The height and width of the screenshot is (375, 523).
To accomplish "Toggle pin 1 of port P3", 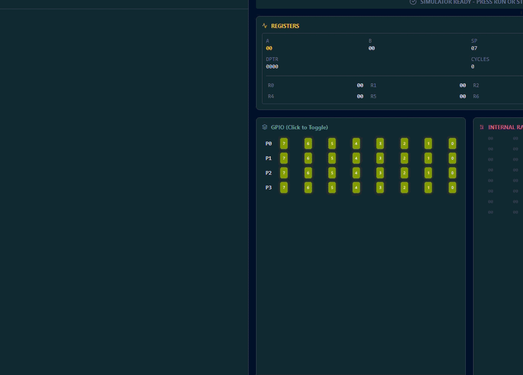I will click(428, 187).
